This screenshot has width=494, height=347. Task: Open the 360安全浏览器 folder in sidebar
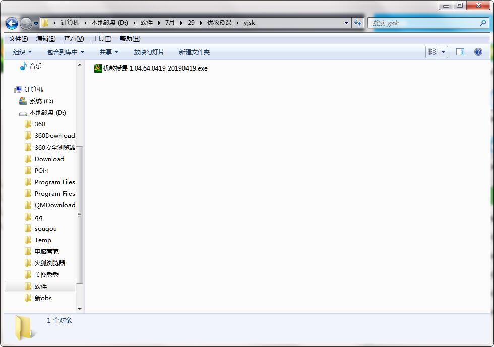(54, 148)
